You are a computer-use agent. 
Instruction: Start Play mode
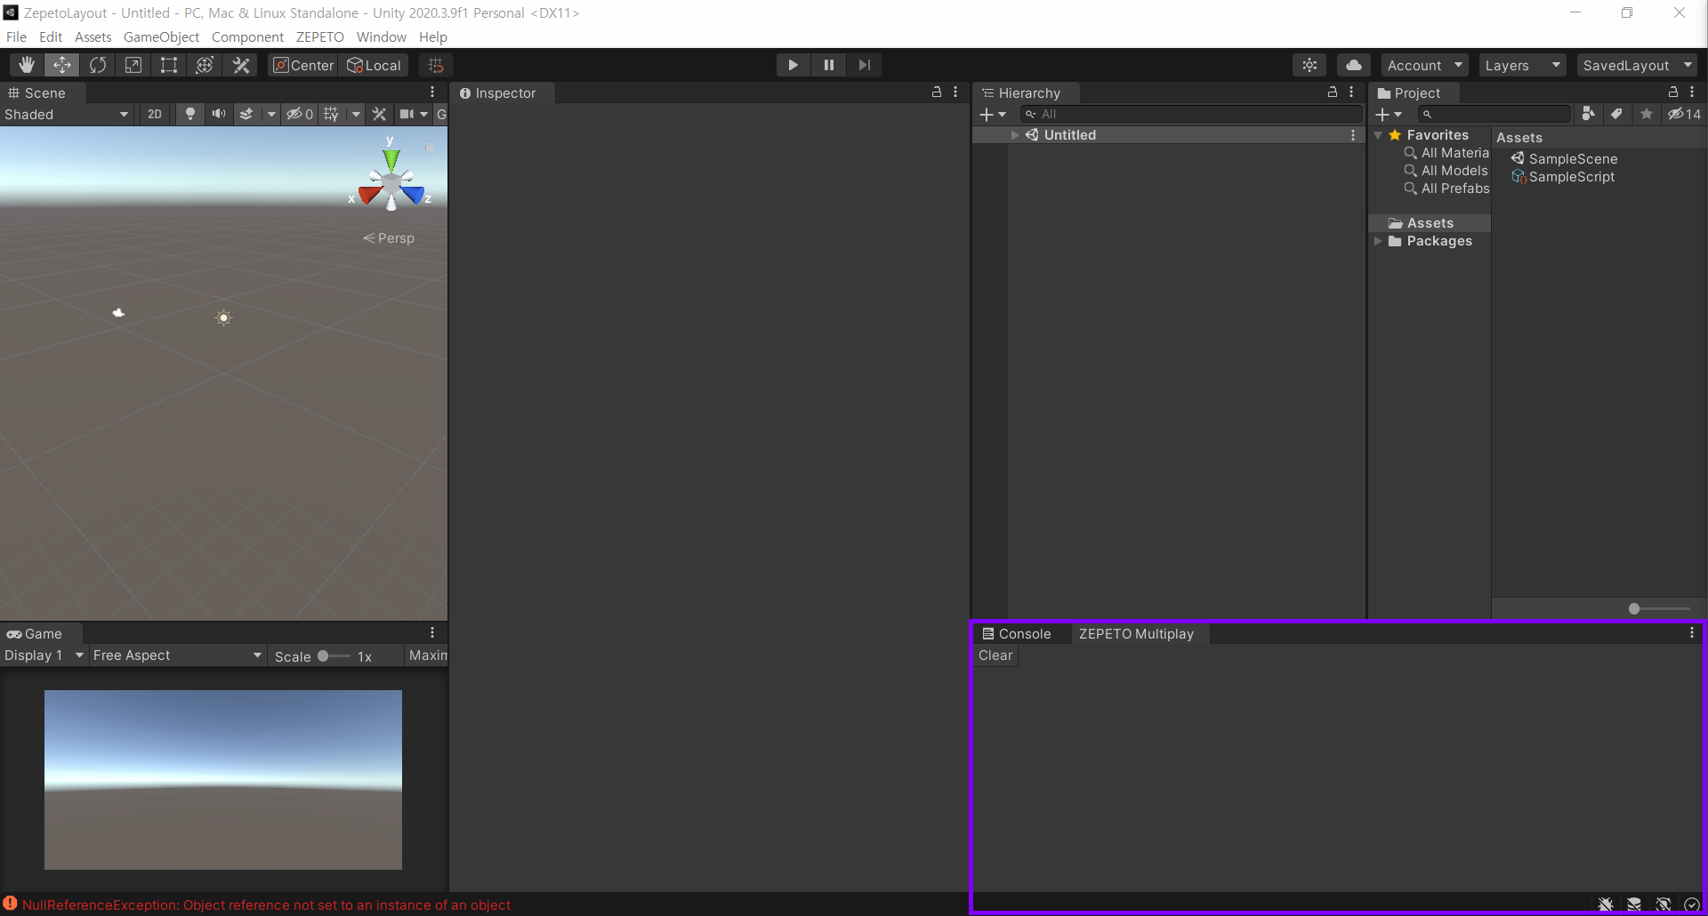[x=793, y=65]
